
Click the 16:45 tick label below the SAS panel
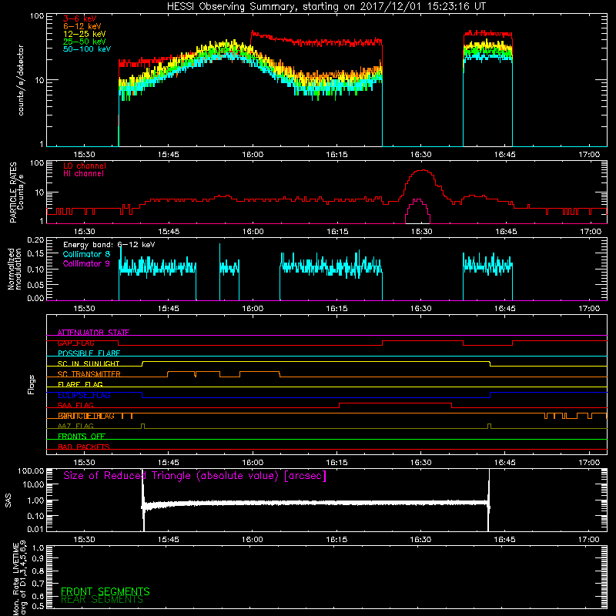[x=505, y=540]
